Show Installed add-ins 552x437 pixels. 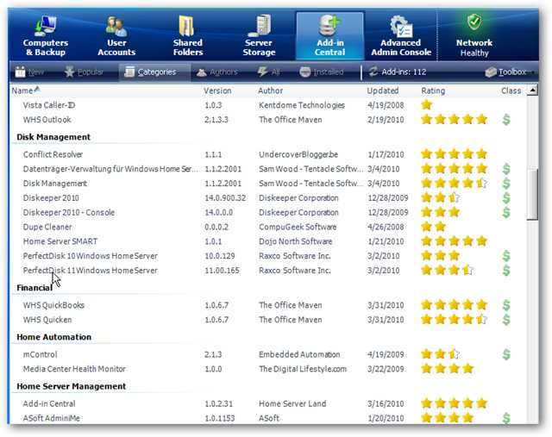321,72
